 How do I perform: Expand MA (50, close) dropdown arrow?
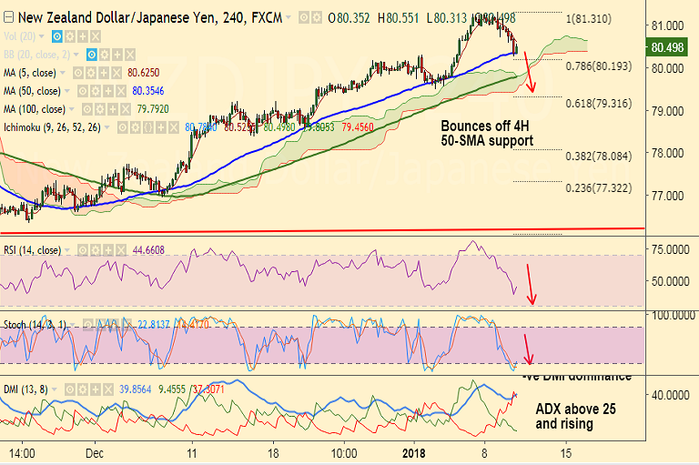pyautogui.click(x=67, y=91)
